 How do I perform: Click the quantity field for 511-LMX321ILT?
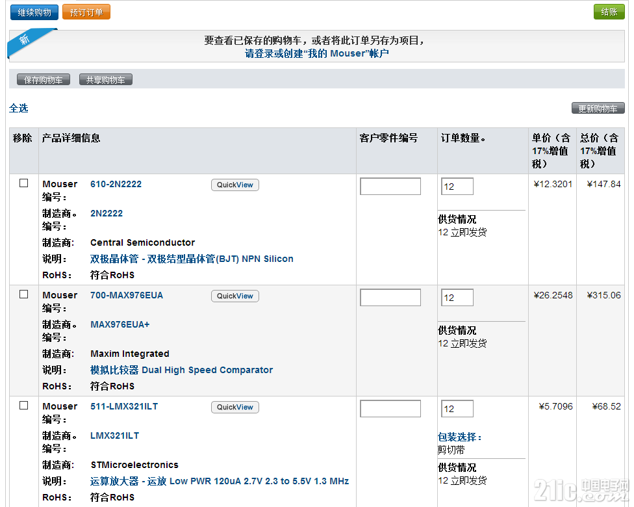coord(457,409)
